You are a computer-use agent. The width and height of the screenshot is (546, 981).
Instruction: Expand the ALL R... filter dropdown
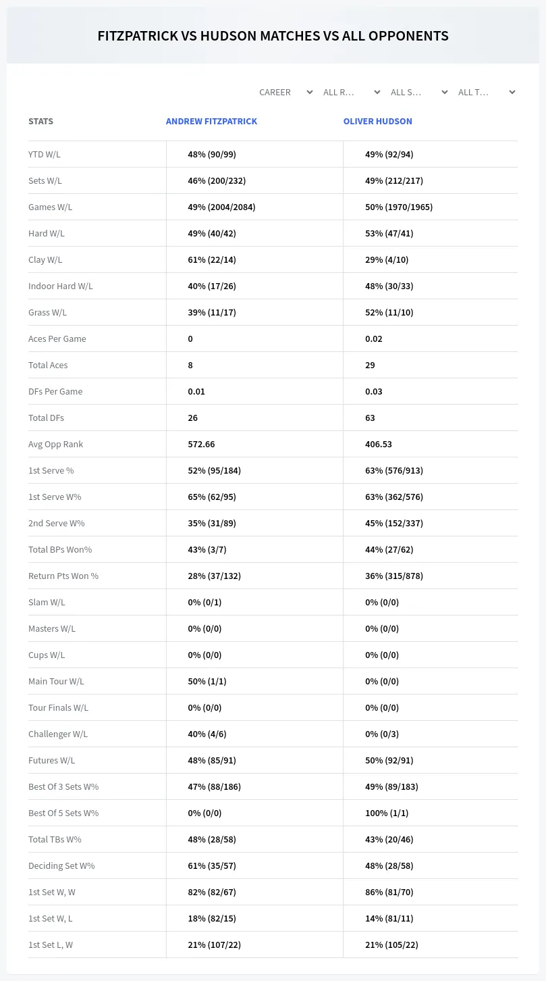coord(352,92)
